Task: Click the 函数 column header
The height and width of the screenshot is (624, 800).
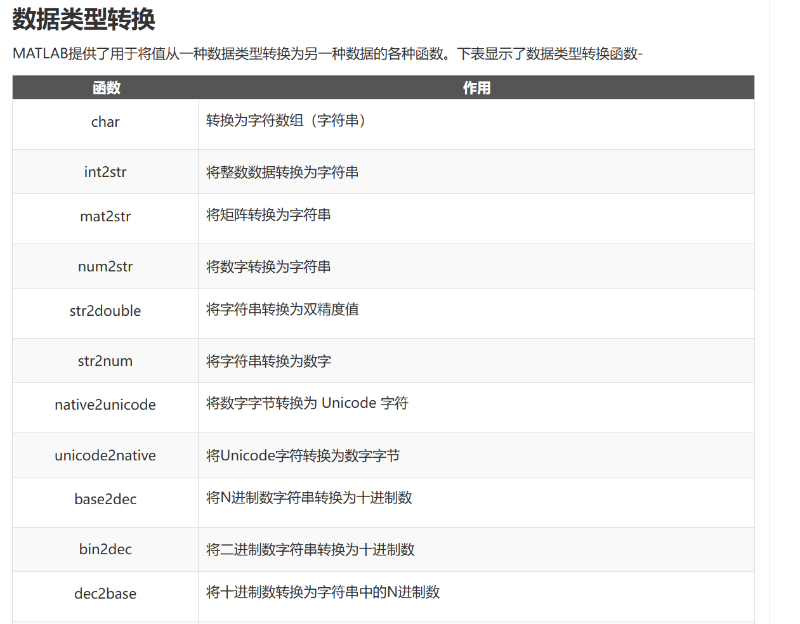Action: 106,88
